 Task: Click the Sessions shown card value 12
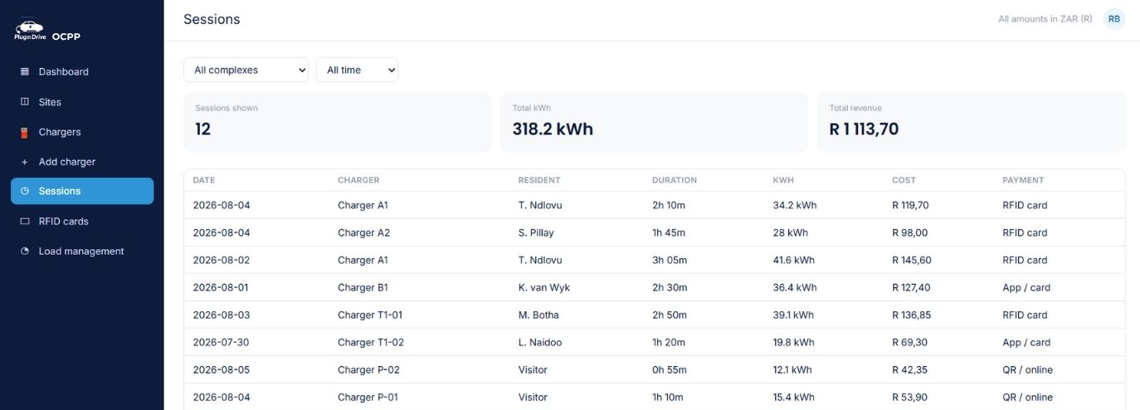click(x=203, y=129)
